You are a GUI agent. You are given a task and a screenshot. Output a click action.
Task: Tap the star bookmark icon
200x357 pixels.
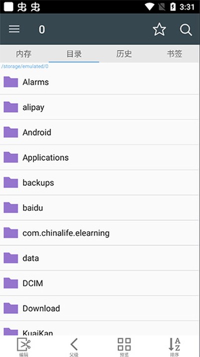coord(159,30)
